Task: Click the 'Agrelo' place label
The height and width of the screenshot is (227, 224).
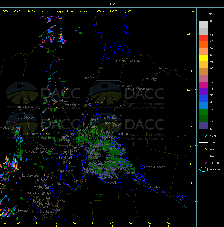Action: (x=66, y=162)
